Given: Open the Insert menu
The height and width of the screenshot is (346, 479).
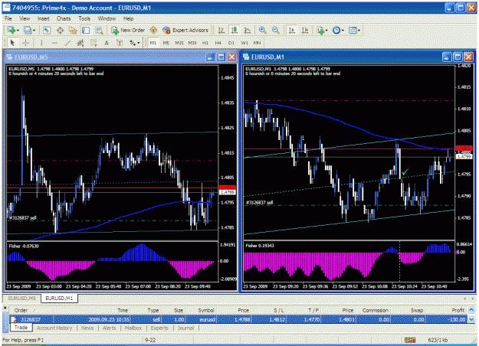Looking at the screenshot, I should tap(44, 18).
